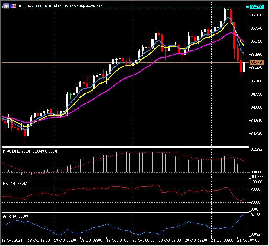Click the cyan 86.250 price level label
Screen dimensions: 269x246
256,7
